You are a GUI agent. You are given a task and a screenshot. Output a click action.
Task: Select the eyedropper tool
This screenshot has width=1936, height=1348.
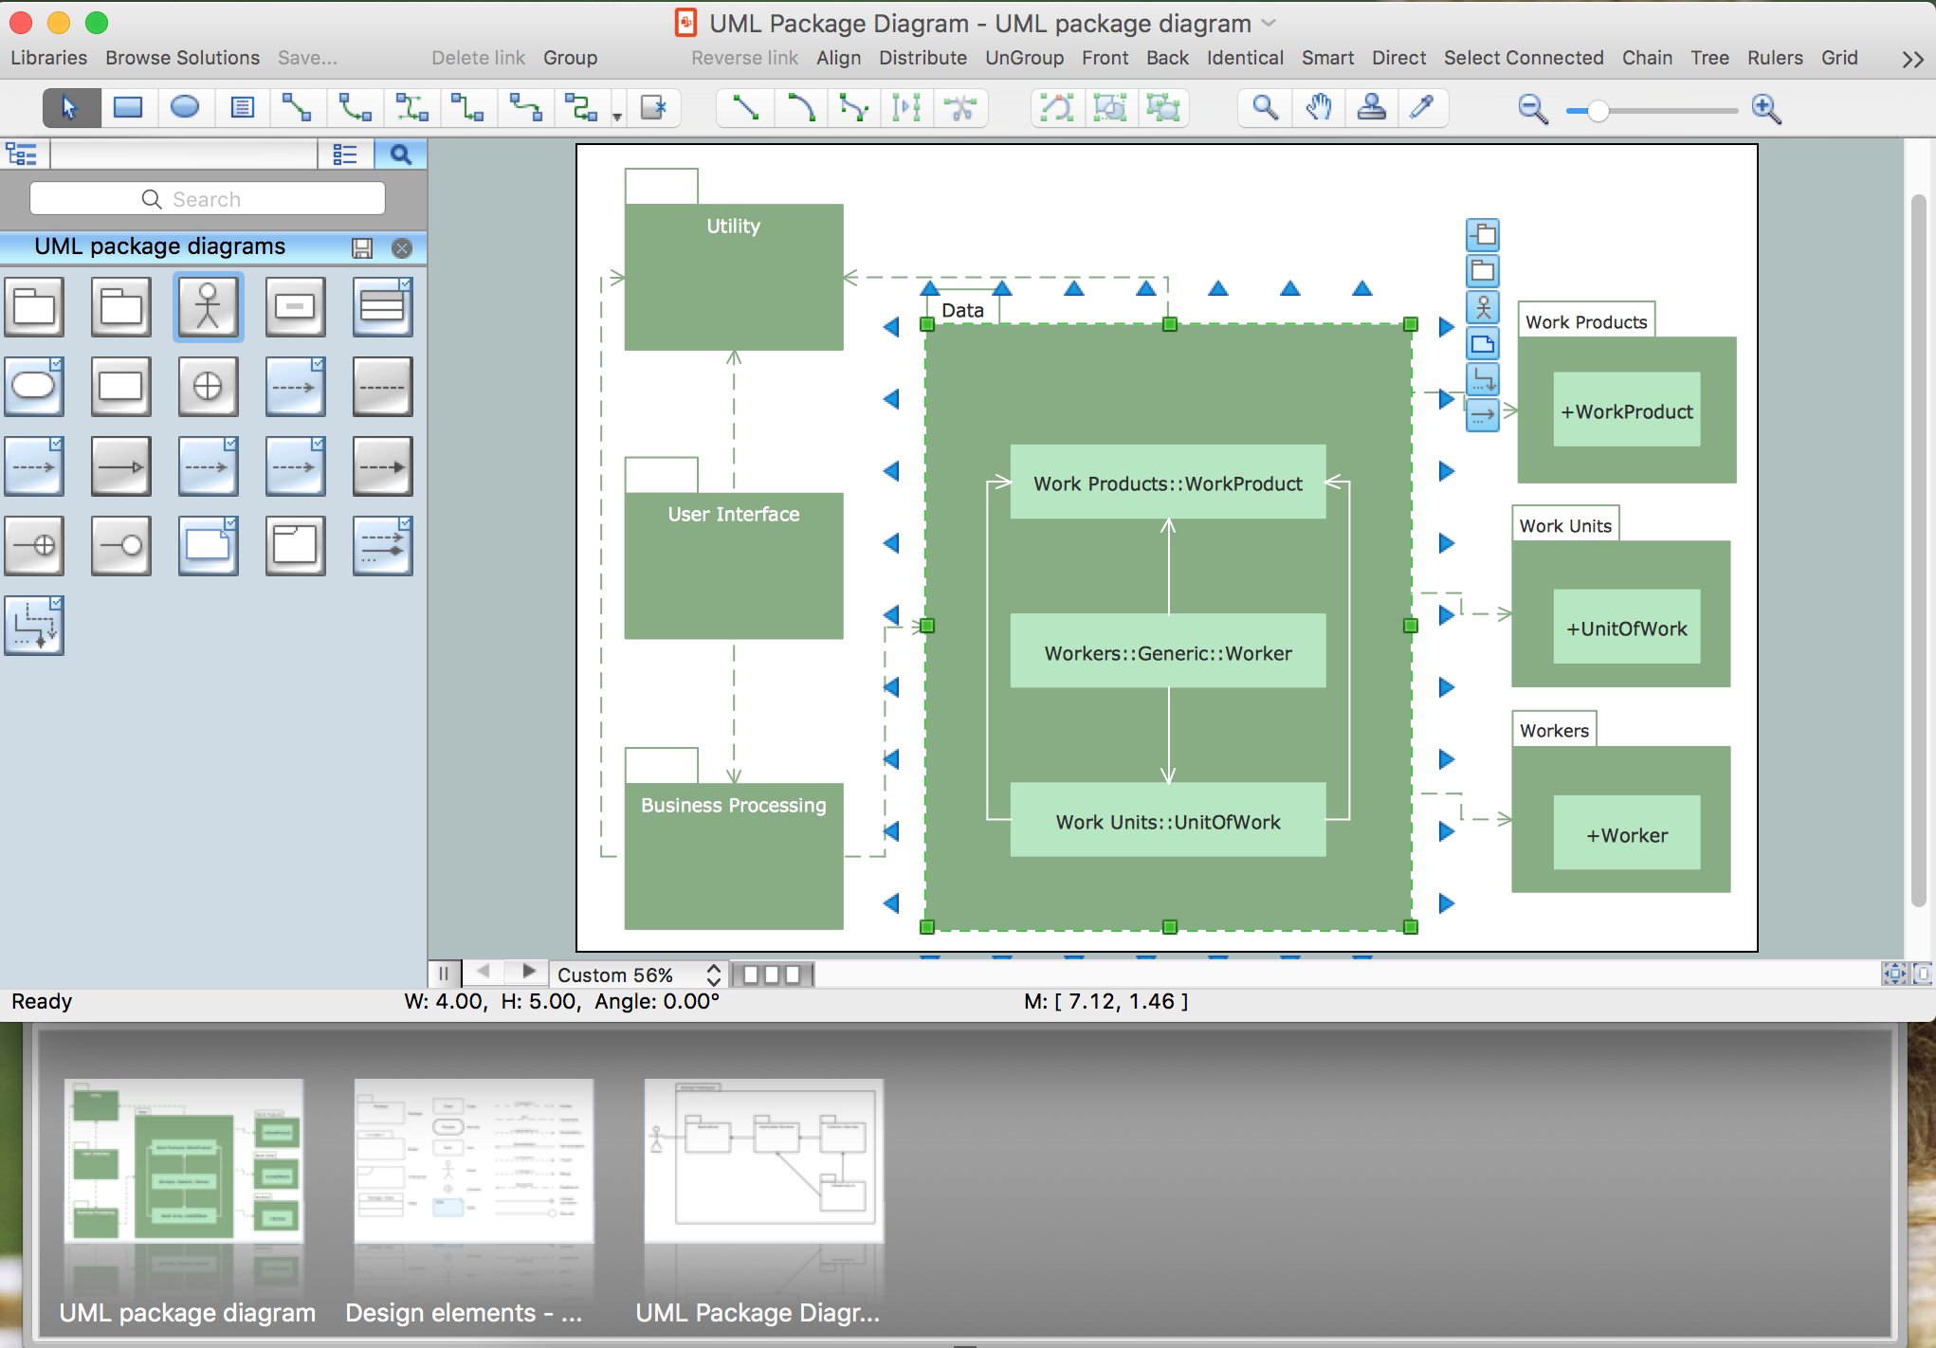pyautogui.click(x=1422, y=108)
